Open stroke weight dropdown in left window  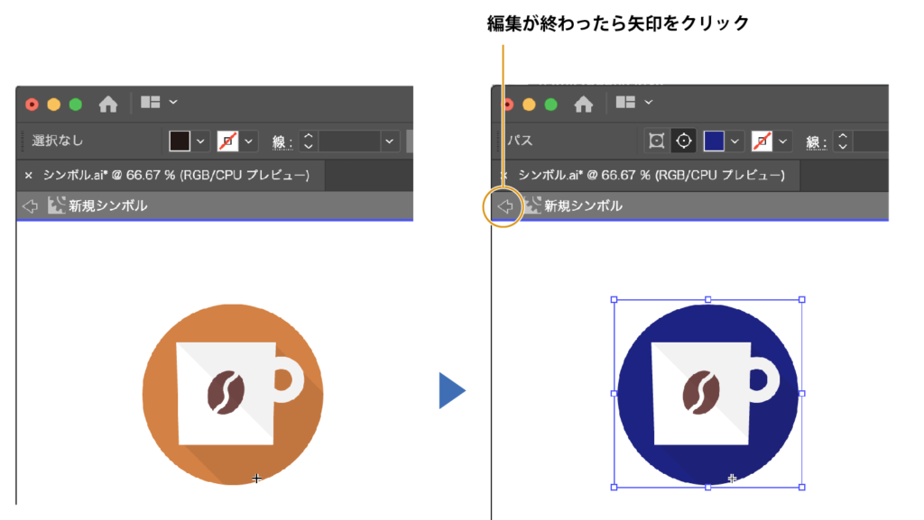tap(389, 141)
